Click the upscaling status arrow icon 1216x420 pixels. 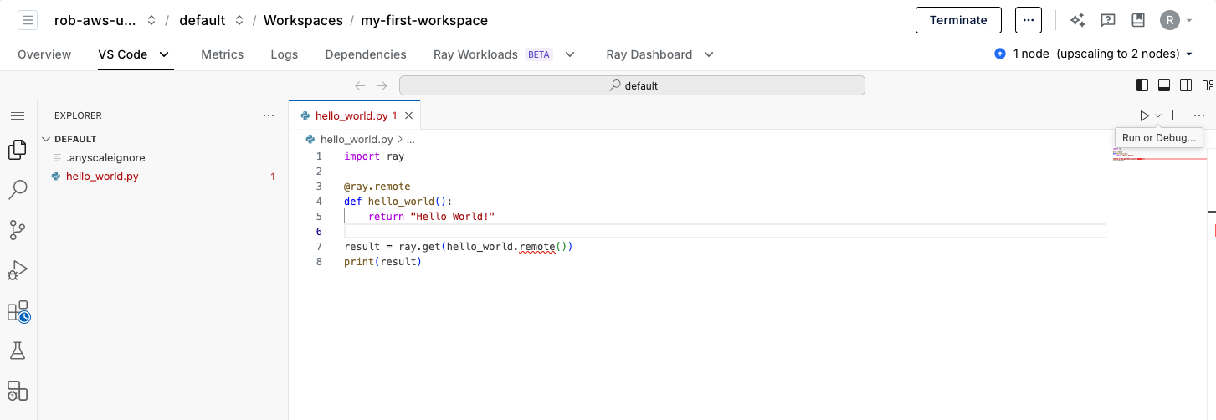999,54
